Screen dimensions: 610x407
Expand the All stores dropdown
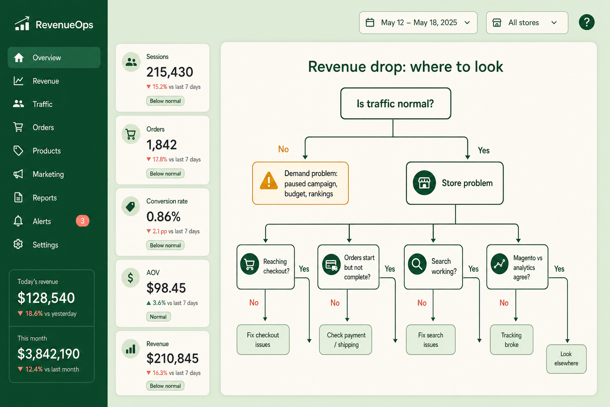pos(527,23)
